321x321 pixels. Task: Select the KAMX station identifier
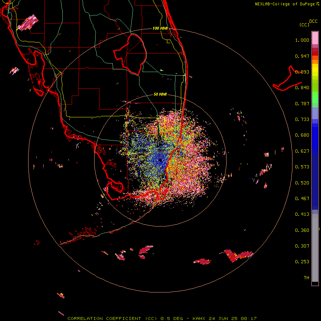tap(200, 319)
